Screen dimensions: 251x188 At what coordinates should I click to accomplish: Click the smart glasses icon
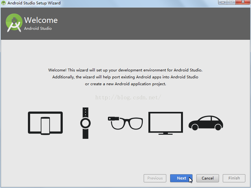coord(125,123)
